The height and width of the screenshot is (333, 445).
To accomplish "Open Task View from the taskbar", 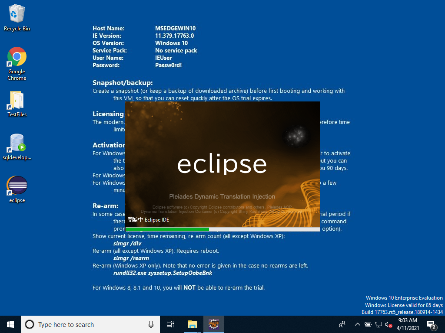I will 170,324.
